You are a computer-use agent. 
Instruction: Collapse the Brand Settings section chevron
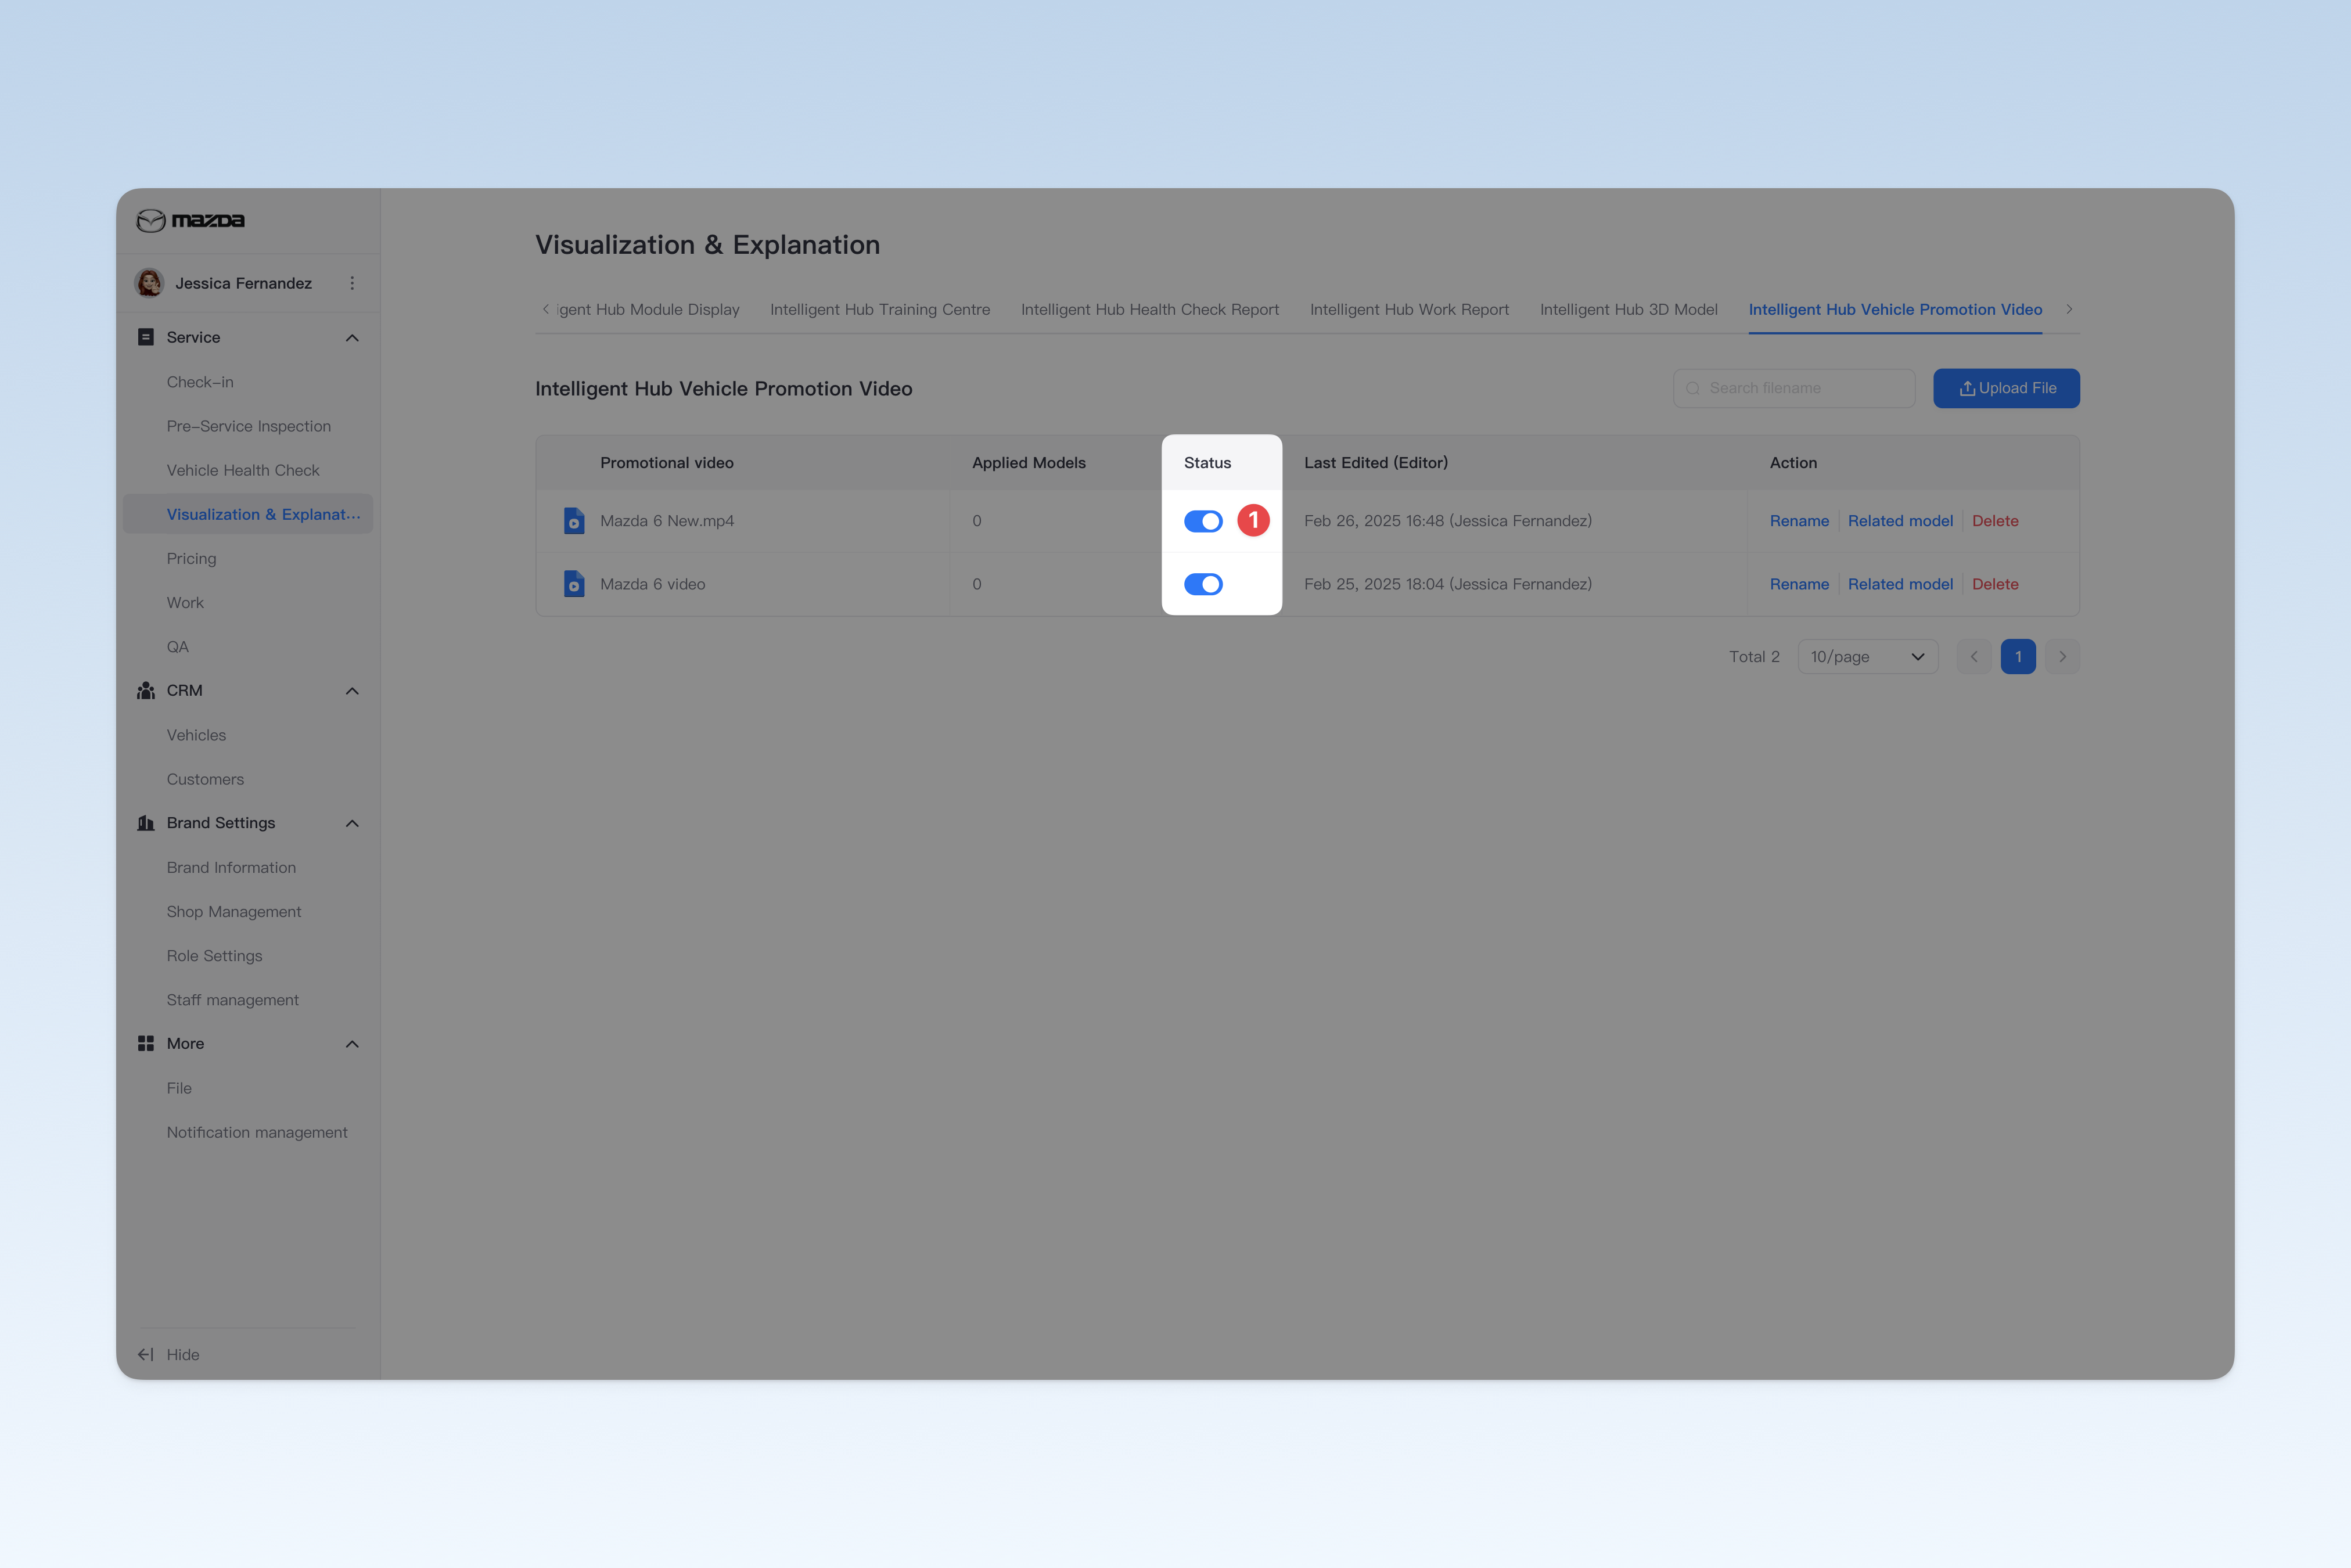point(352,823)
